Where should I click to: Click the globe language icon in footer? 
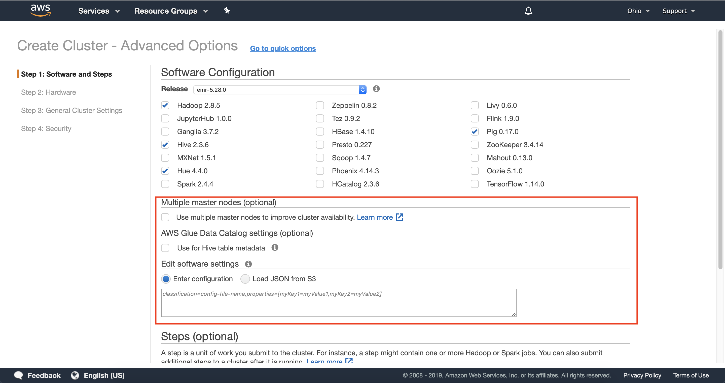coord(75,375)
